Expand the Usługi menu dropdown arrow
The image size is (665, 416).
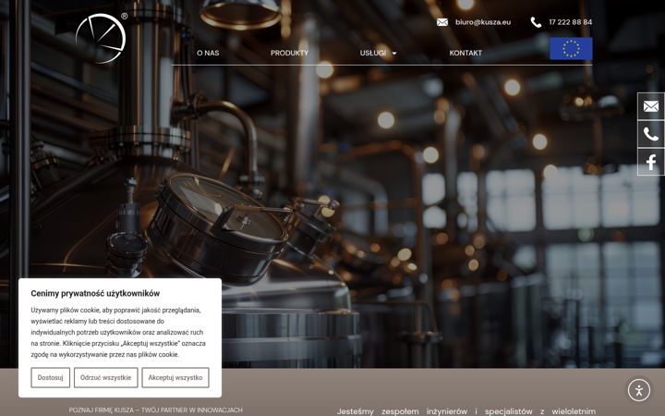[394, 54]
